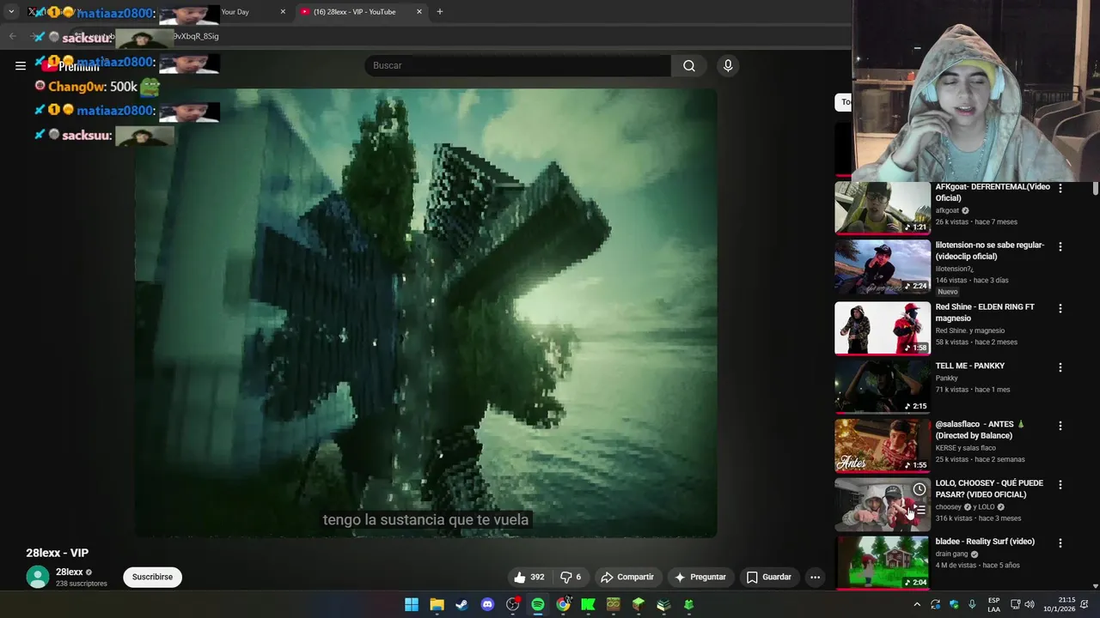Show hidden system tray icons
The width and height of the screenshot is (1100, 618).
(917, 604)
